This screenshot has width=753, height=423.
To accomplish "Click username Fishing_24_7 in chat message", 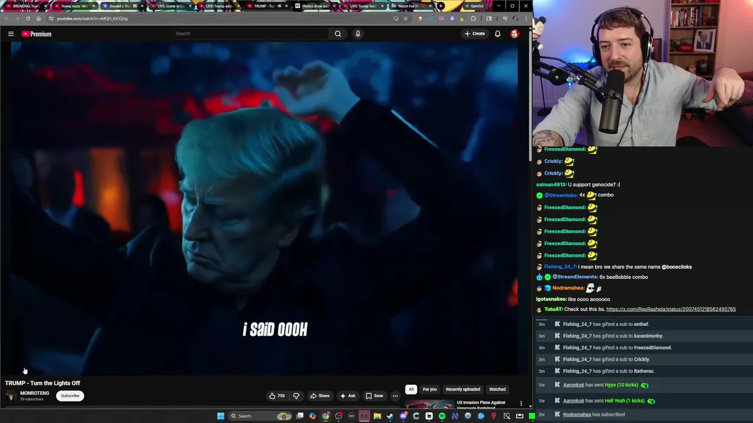I will [560, 267].
